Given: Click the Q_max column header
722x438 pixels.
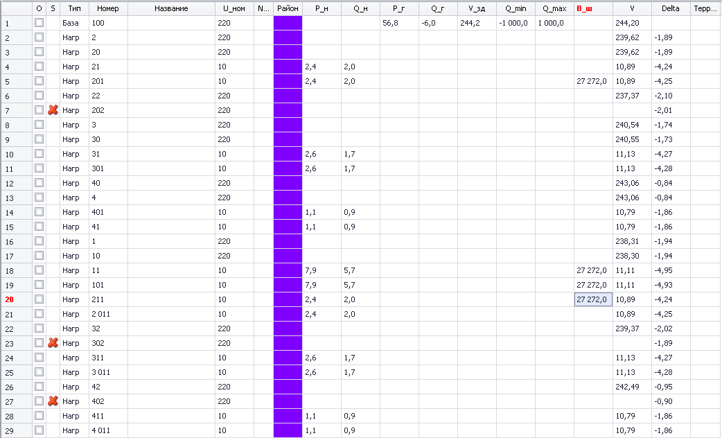Looking at the screenshot, I should (x=554, y=8).
